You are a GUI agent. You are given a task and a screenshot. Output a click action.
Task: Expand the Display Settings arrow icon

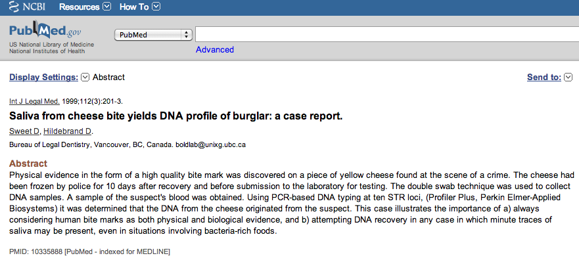(85, 77)
